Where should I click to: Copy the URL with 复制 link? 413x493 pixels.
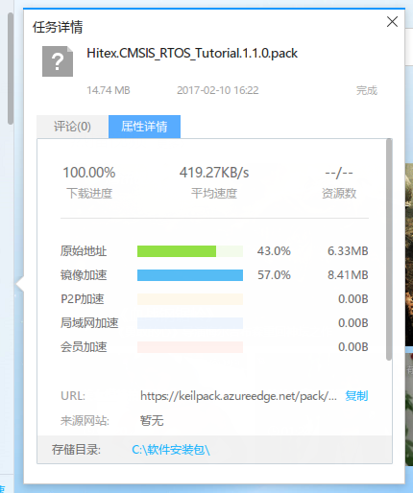pos(356,396)
